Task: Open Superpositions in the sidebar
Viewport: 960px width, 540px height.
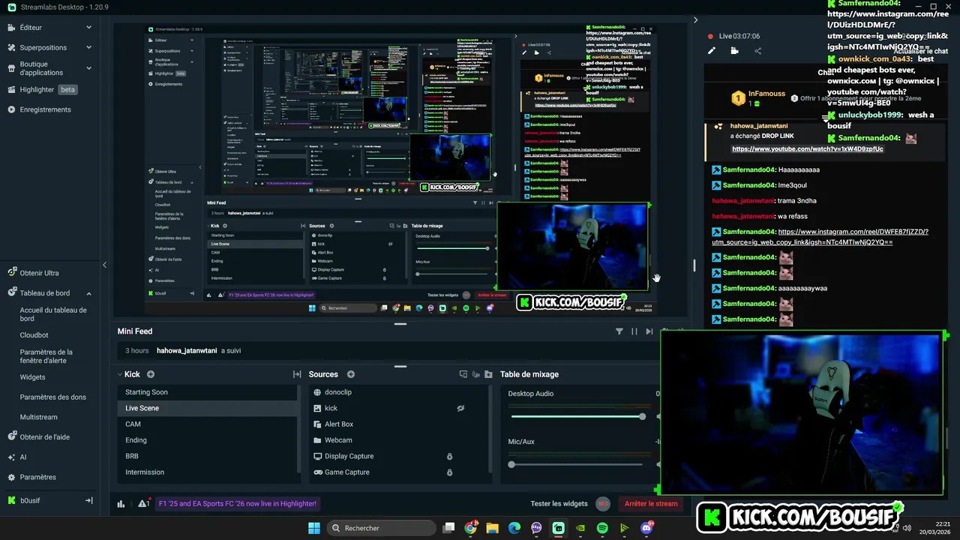Action: [x=43, y=47]
